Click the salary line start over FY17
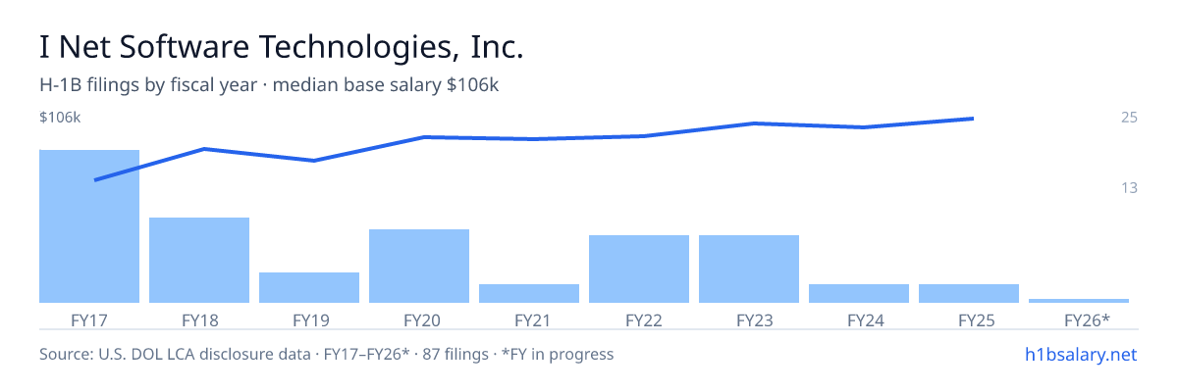Image resolution: width=1178 pixels, height=392 pixels. click(95, 179)
